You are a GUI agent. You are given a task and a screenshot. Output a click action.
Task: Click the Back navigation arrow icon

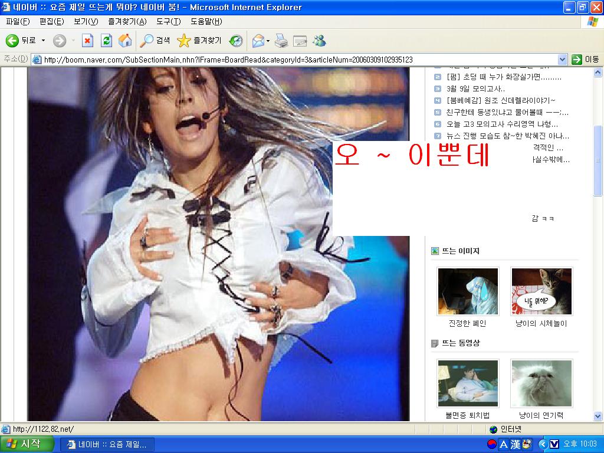pos(12,41)
